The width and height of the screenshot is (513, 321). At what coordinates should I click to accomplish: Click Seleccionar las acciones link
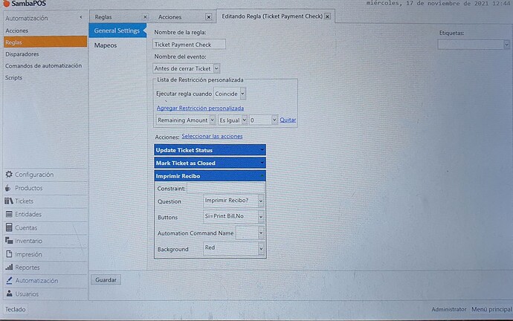(x=212, y=136)
